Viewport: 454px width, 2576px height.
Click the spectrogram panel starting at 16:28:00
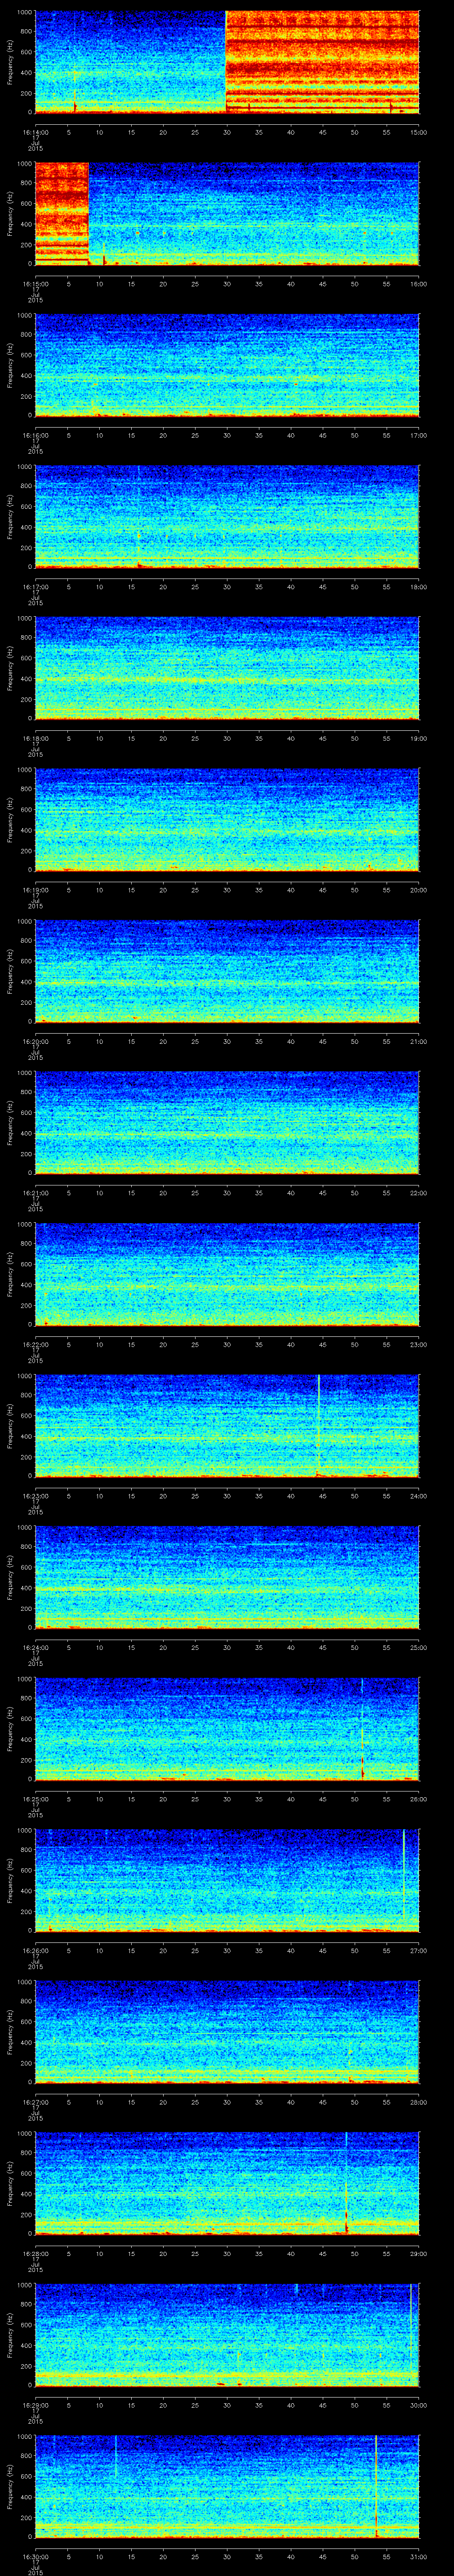tap(227, 2184)
